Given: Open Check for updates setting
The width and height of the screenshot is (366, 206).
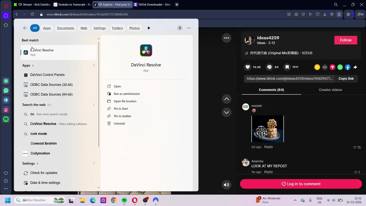Looking at the screenshot, I should pos(59,173).
